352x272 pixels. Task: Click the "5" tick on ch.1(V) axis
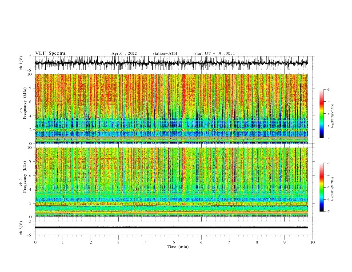point(32,56)
